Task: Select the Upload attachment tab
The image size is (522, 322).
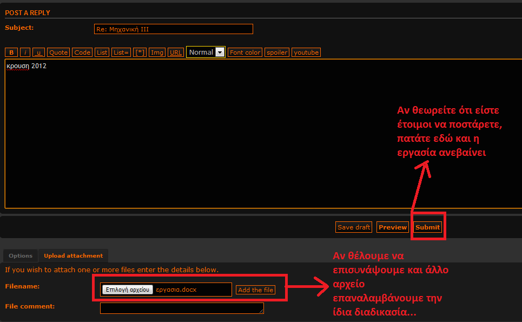Action: point(73,255)
